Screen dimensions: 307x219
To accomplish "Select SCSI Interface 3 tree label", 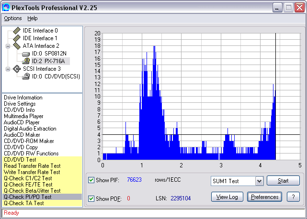I will 42,69.
